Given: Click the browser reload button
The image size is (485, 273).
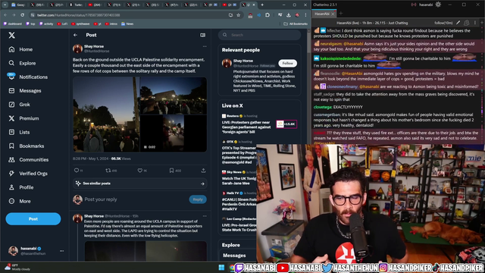Looking at the screenshot, I should 22,15.
